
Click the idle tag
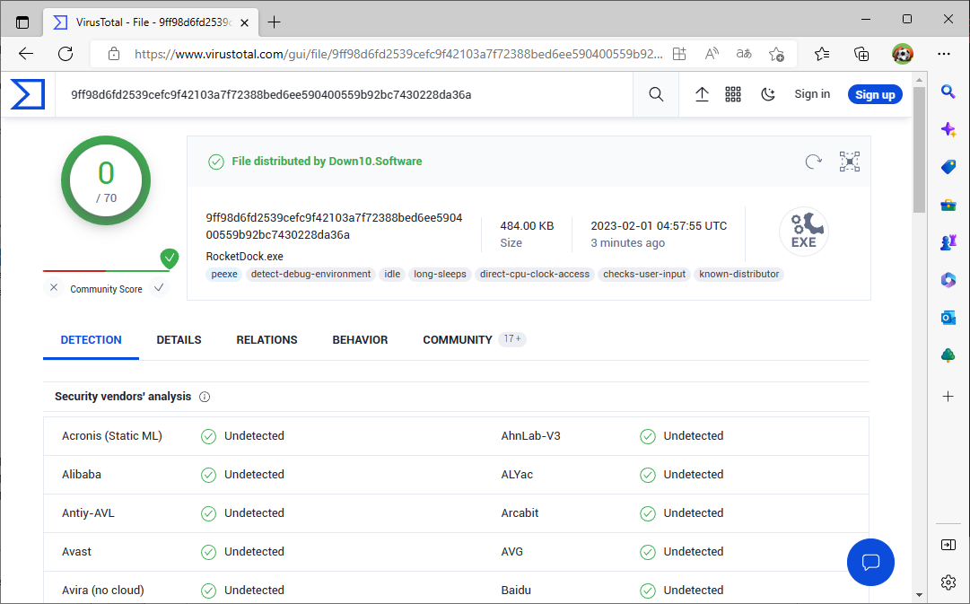[x=392, y=274]
